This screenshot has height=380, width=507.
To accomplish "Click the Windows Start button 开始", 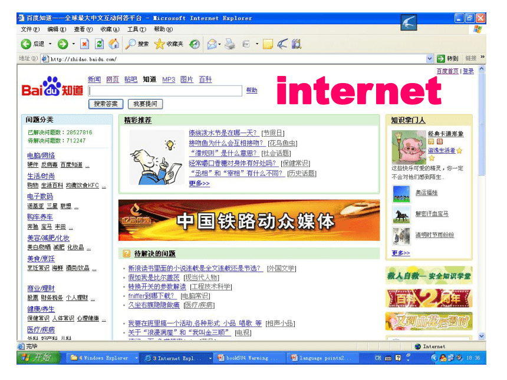I will [38, 358].
